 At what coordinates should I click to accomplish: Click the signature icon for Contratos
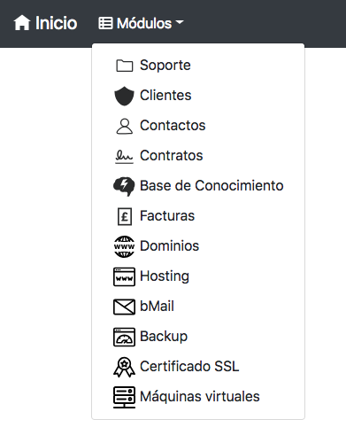124,156
